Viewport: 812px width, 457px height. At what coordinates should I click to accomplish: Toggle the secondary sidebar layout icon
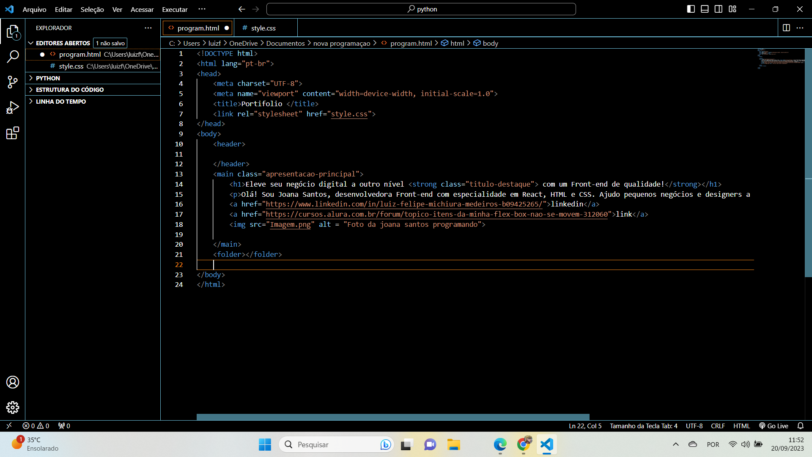[x=719, y=9]
